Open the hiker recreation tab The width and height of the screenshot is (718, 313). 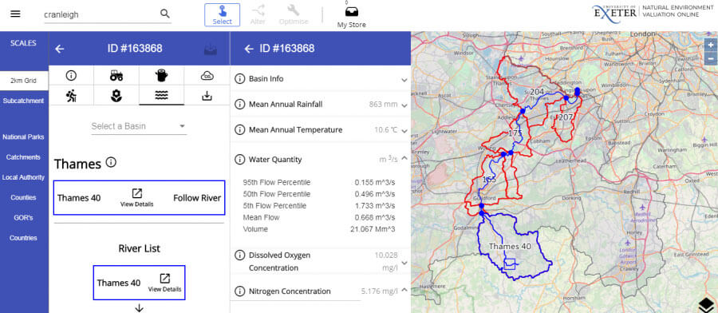[71, 95]
